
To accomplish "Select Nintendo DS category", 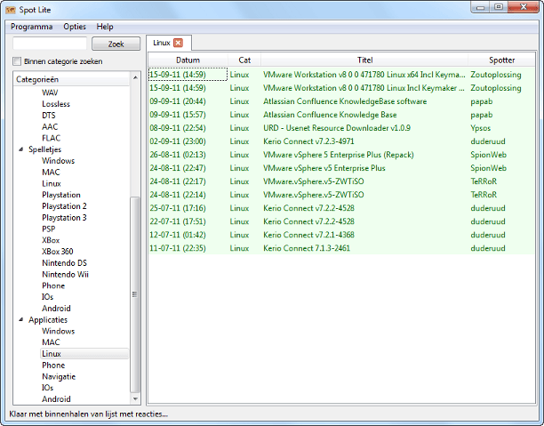I will pyautogui.click(x=64, y=263).
